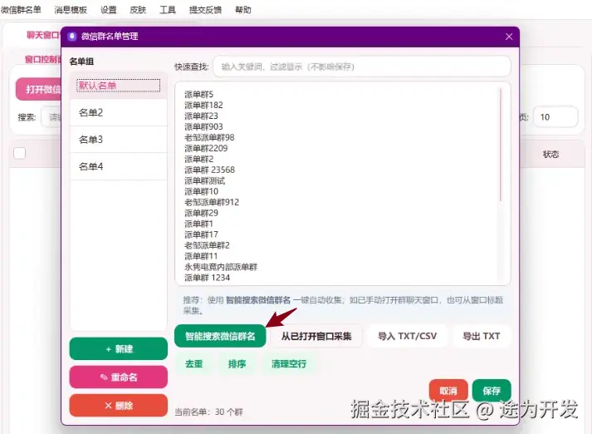Click the 派单群2209 line
Image resolution: width=592 pixels, height=434 pixels.
206,148
